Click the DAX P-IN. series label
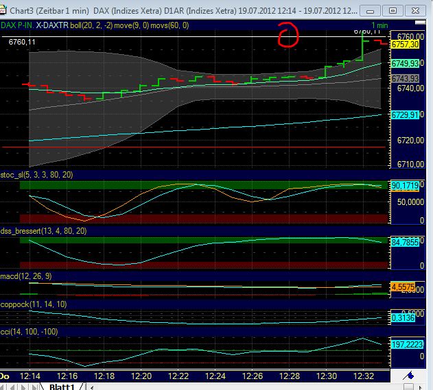 tap(17, 25)
